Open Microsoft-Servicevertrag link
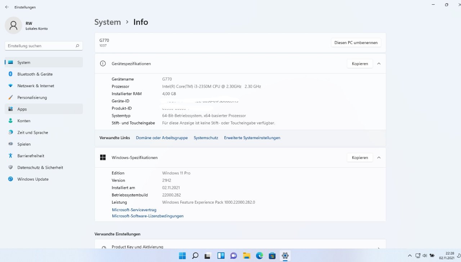 point(134,210)
